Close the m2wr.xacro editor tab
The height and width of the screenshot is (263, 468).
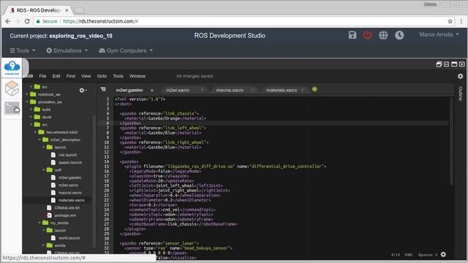tap(202, 90)
